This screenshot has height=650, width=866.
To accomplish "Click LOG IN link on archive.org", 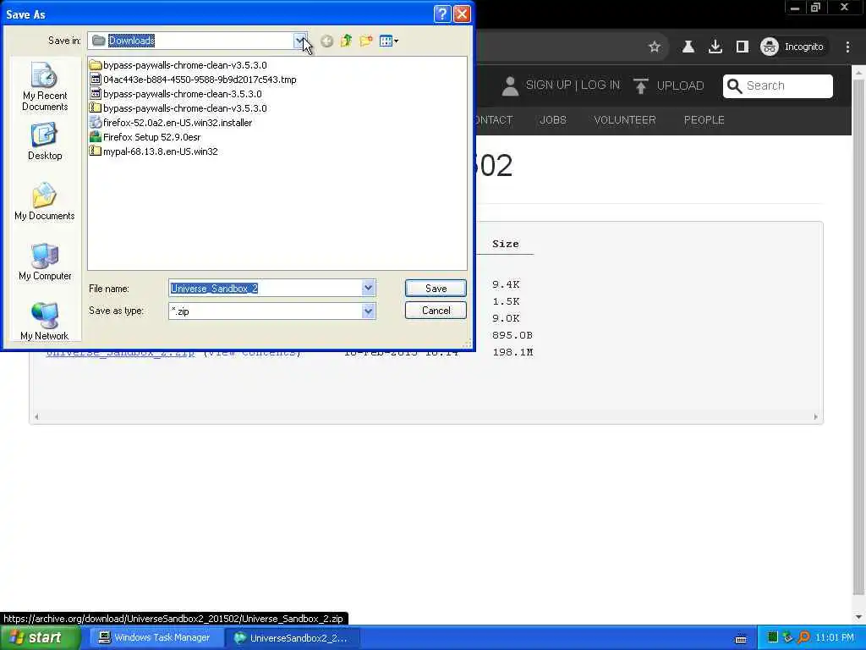I will tap(600, 85).
